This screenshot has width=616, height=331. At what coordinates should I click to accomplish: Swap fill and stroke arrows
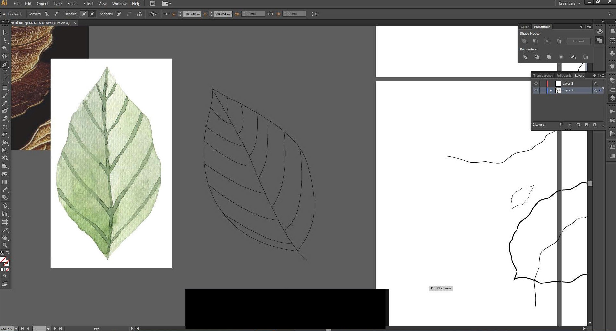pyautogui.click(x=8, y=252)
